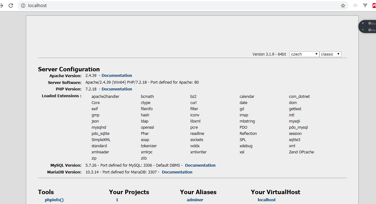This screenshot has height=204, width=376.
Task: Open PHP Version Documentation link
Action: coord(117,89)
